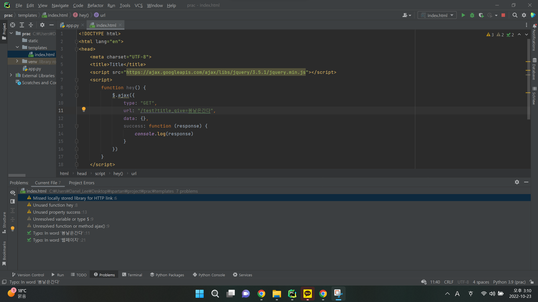Open the VCS menu
Viewport: 538px width, 302px height.
pos(138,5)
